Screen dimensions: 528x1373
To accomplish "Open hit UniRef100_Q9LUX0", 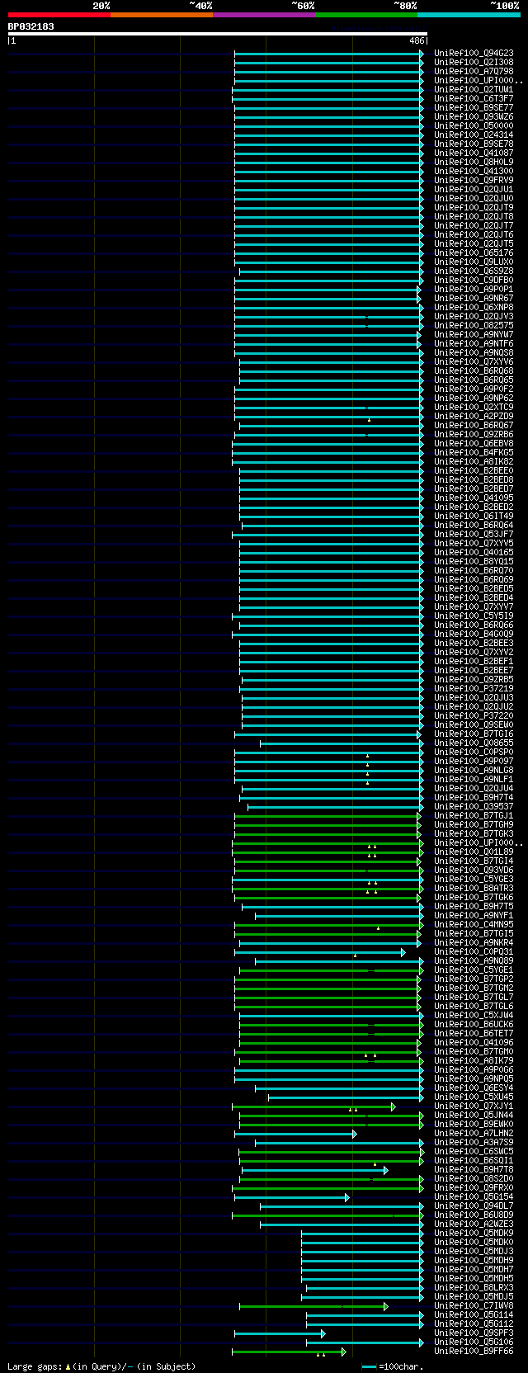I will point(474,262).
